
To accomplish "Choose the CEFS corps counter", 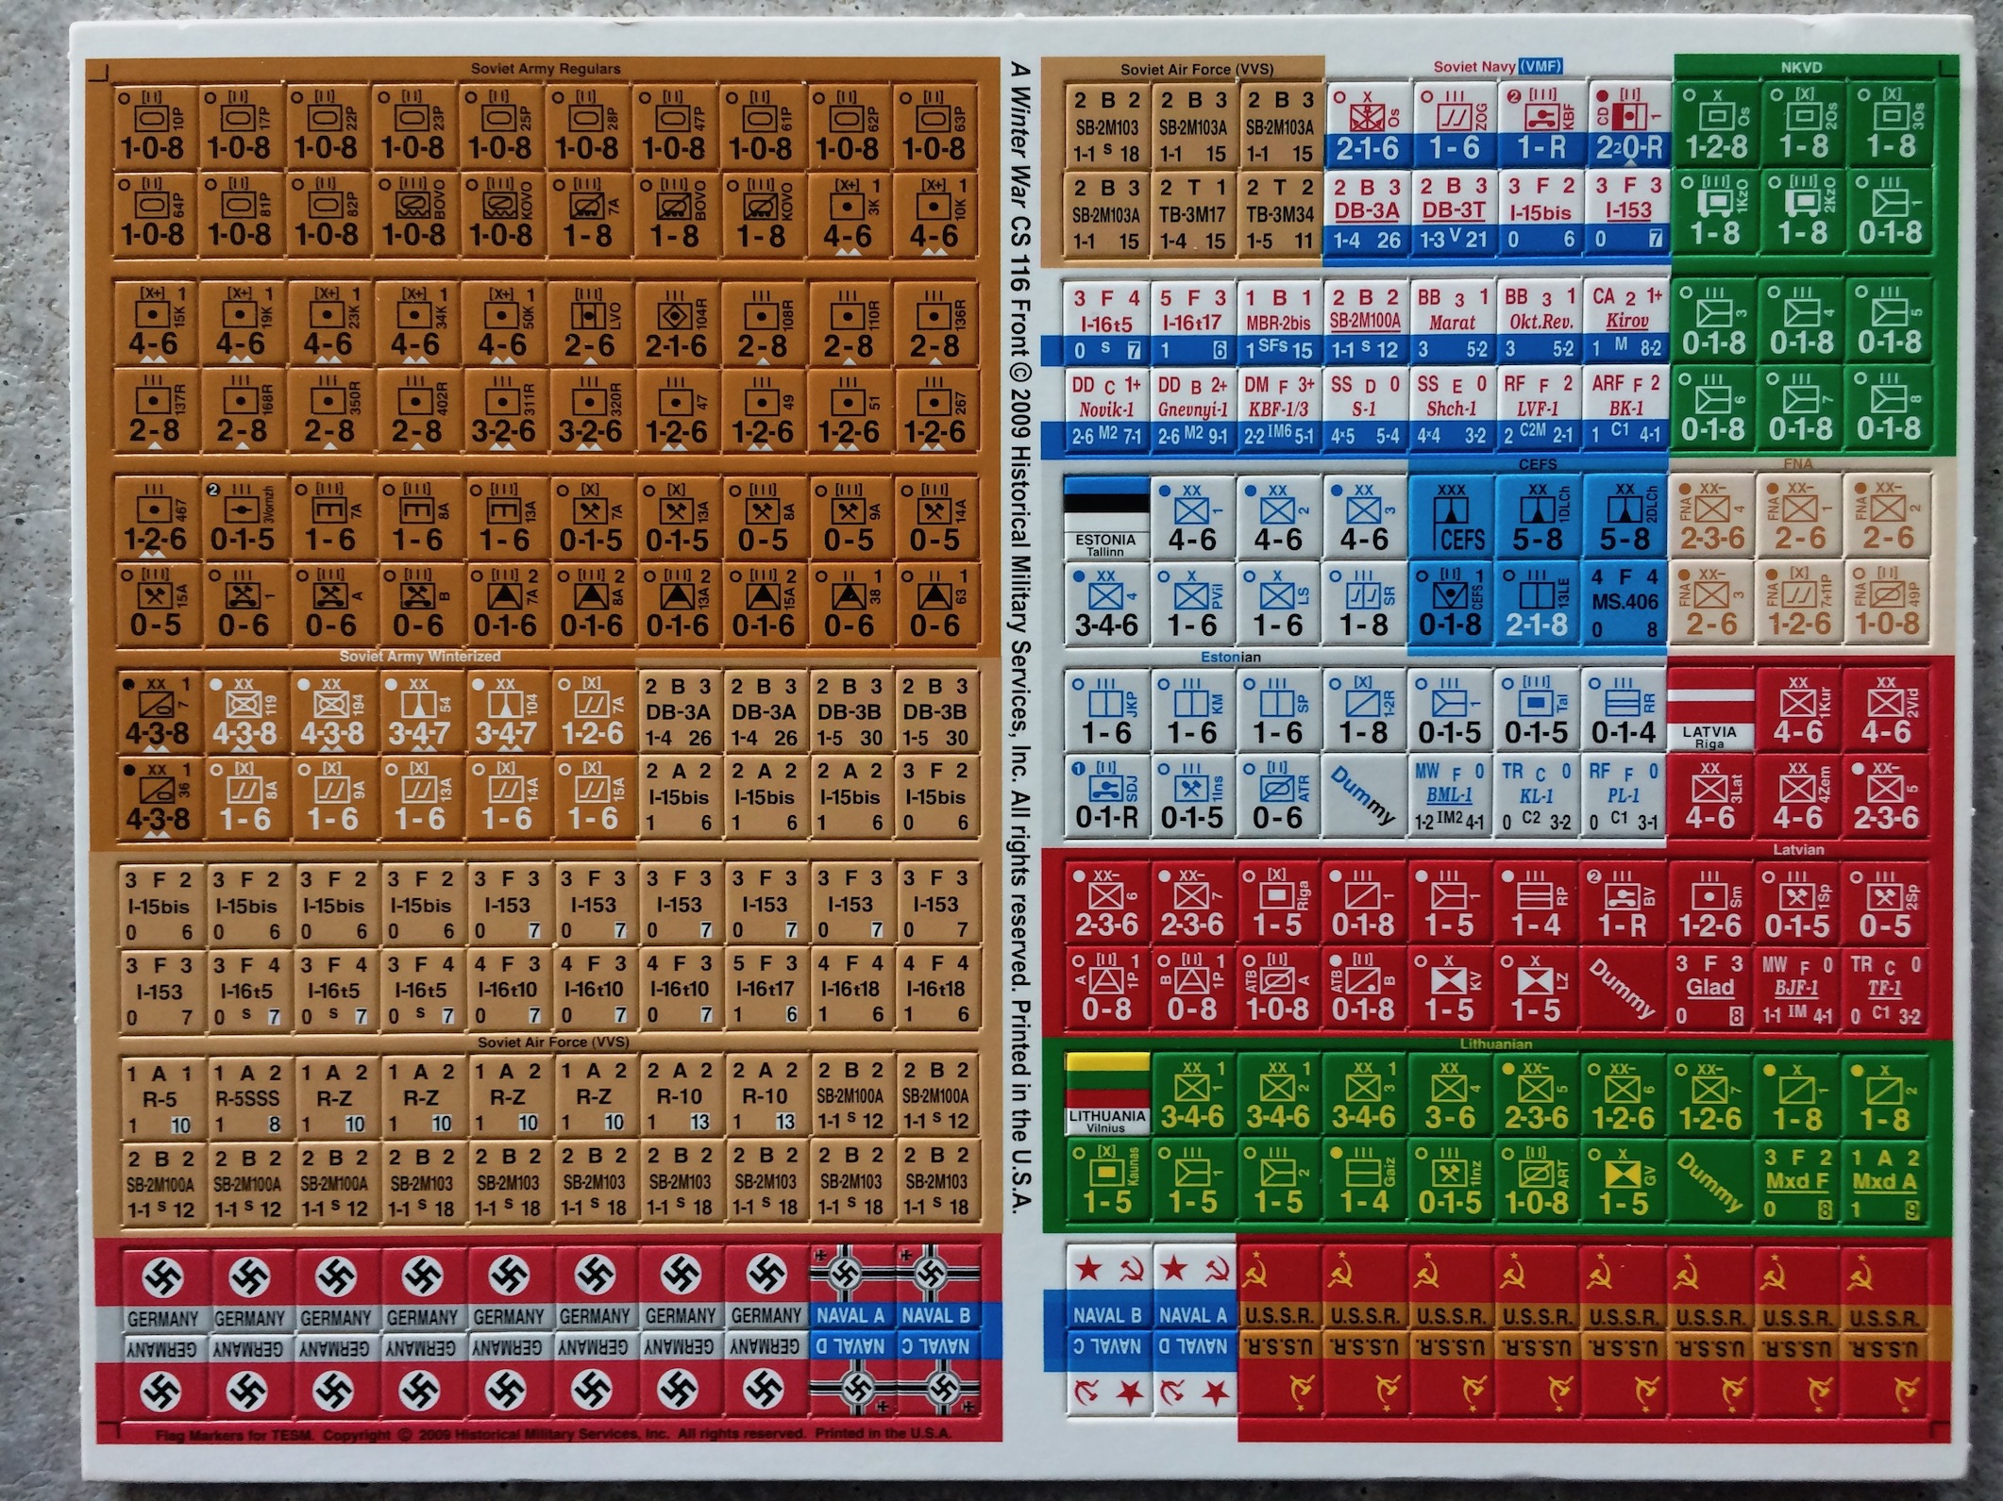I will click(1452, 518).
